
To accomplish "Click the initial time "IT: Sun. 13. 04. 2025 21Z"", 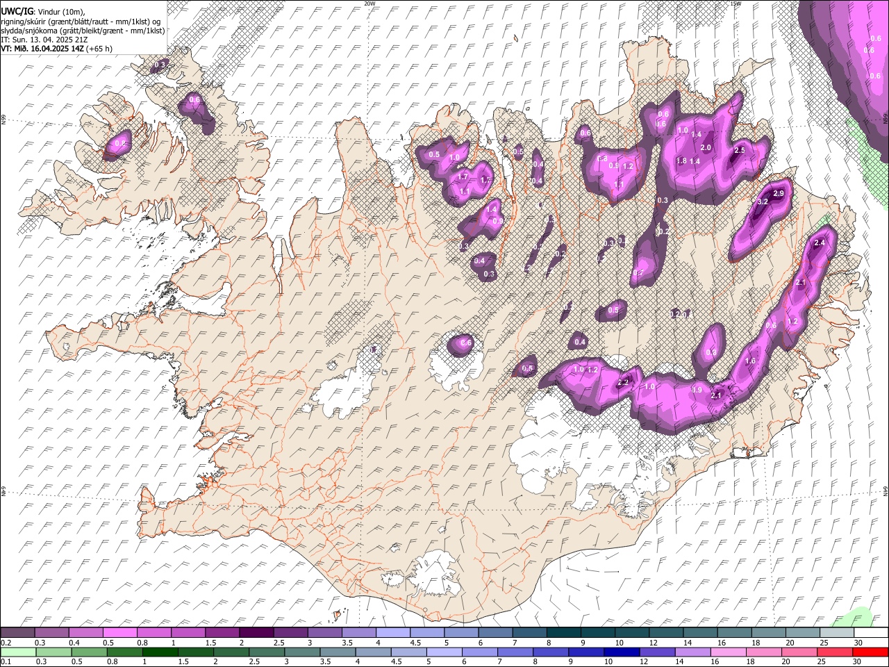I will tap(44, 40).
